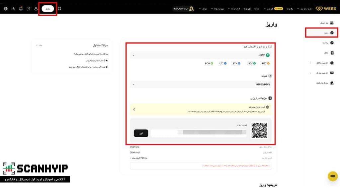The width and height of the screenshot is (340, 191).
Task: Click the QR code for the deposit address
Action: [x=259, y=130]
